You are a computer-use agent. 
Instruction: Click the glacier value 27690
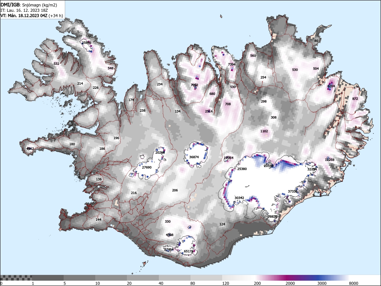pos(147,167)
